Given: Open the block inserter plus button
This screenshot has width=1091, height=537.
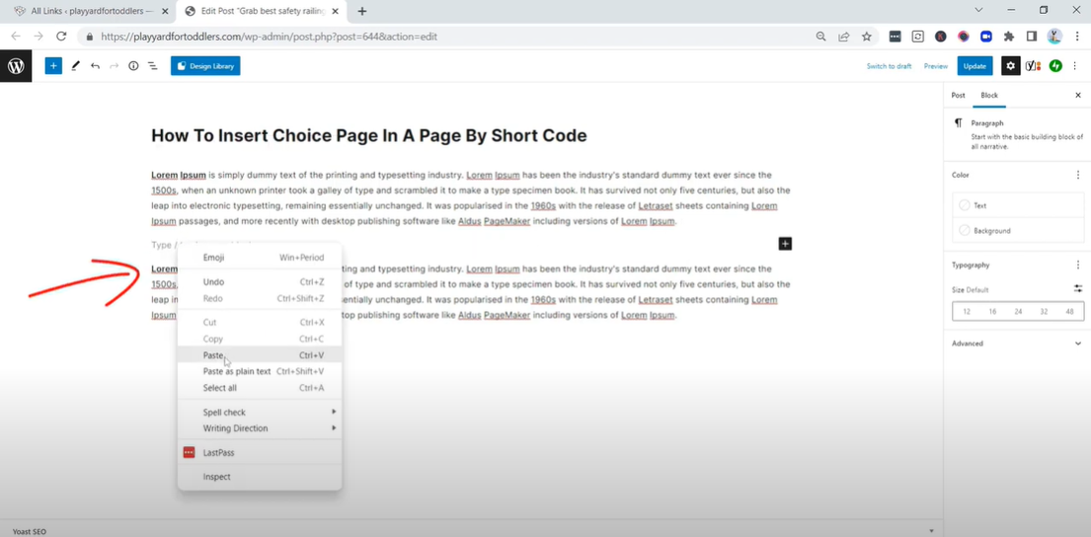Looking at the screenshot, I should 53,66.
